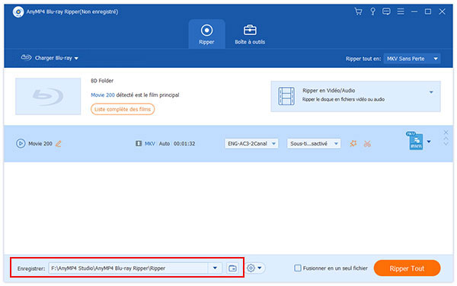Viewport: 457px width, 286px height.
Task: Open the Sous-titre désactivé subtitle dropdown
Action: pyautogui.click(x=314, y=143)
